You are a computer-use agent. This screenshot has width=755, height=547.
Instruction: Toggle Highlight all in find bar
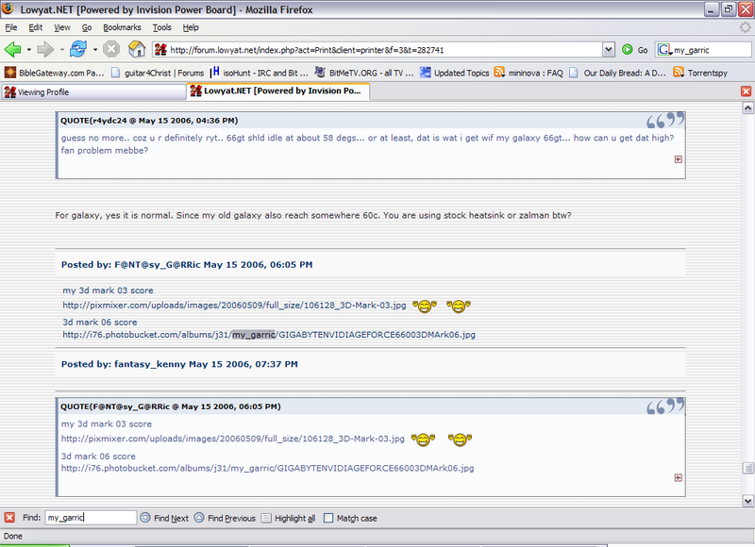[x=288, y=518]
